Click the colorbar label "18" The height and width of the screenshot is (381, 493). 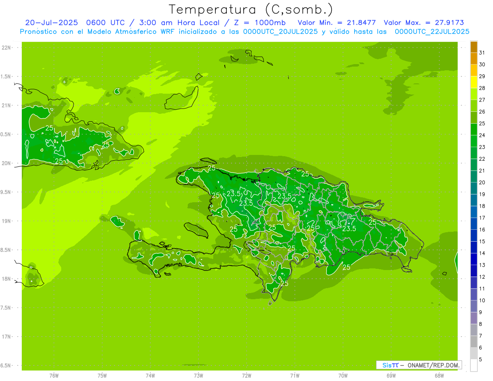coord(482,206)
